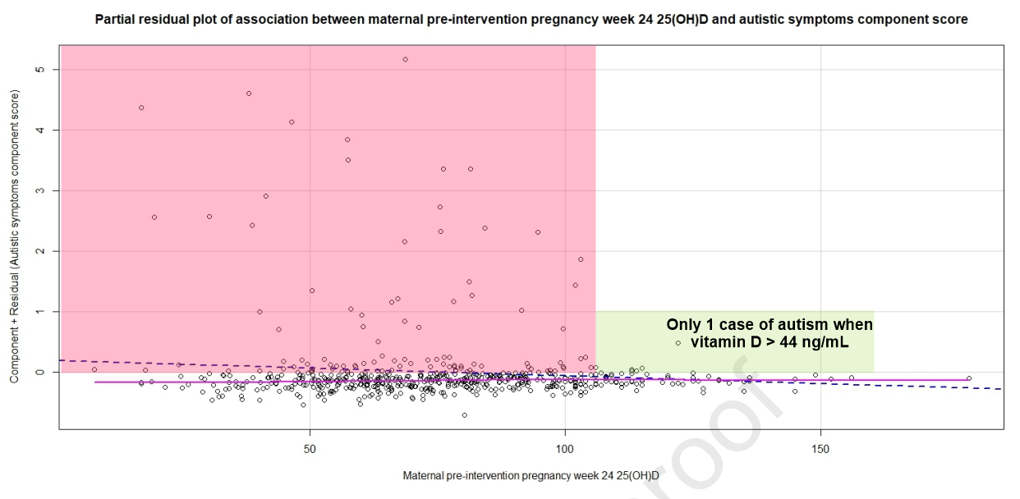The image size is (1020, 499).
Task: Click the dashed line's right end
Action: click(1000, 389)
